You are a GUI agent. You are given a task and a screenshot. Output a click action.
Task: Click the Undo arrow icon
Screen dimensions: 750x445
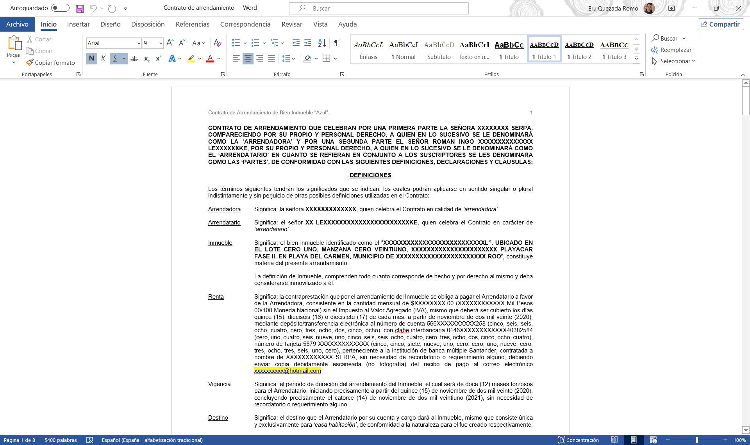[x=93, y=8]
